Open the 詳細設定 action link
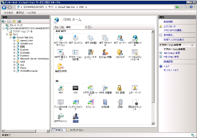Viewport: 197px width, 138px height. click(x=169, y=61)
